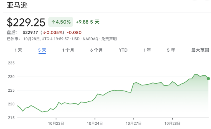Click the 10月23日 date axis label
The height and width of the screenshot is (129, 211).
[x=56, y=123]
